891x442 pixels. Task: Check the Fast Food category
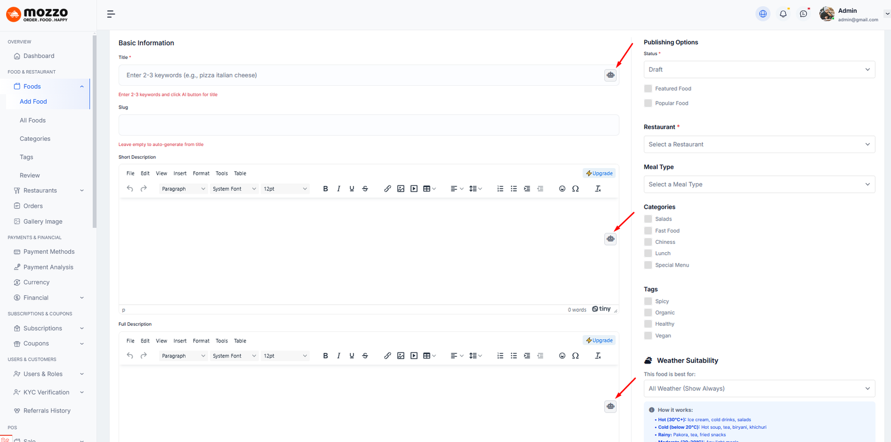click(648, 230)
